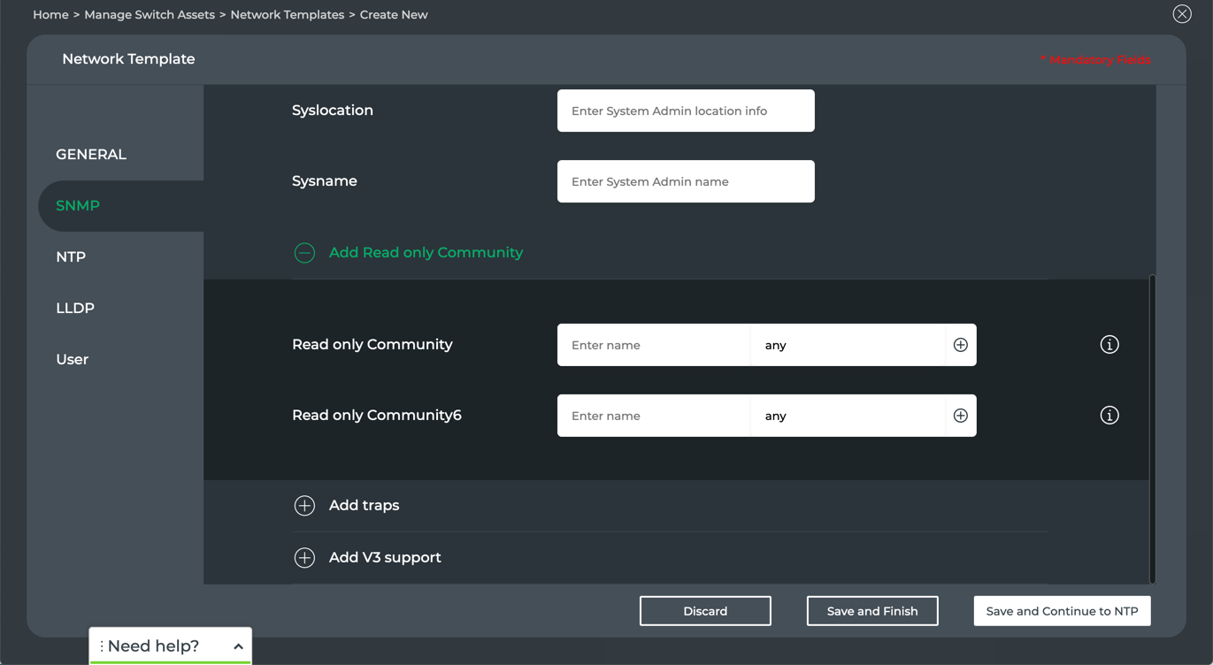Open Network Templates breadcrumb link

click(x=287, y=15)
